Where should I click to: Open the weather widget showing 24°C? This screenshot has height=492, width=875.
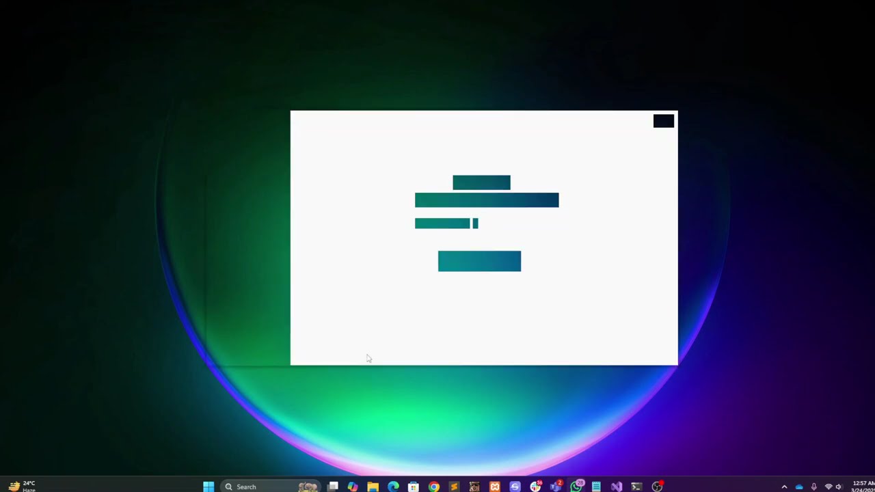coord(22,487)
